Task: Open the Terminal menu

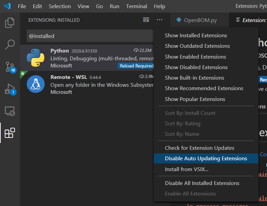Action: pyautogui.click(x=137, y=6)
